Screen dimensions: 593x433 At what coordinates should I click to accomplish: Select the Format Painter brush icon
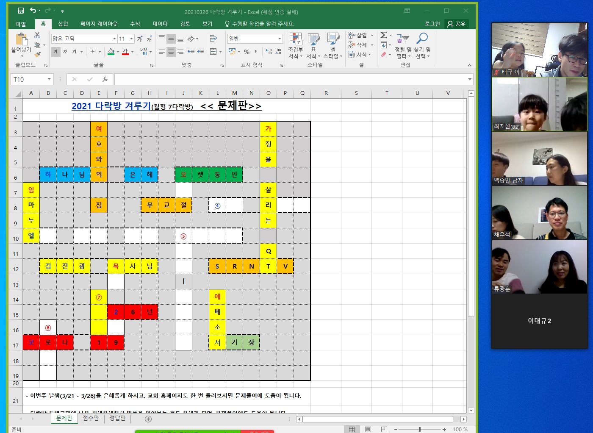click(37, 54)
